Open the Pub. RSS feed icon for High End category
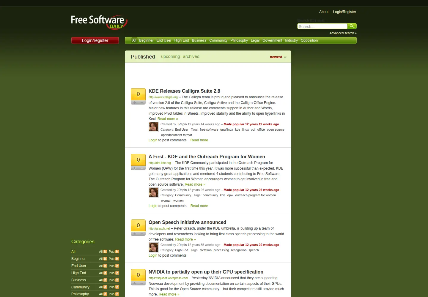 [117, 273]
